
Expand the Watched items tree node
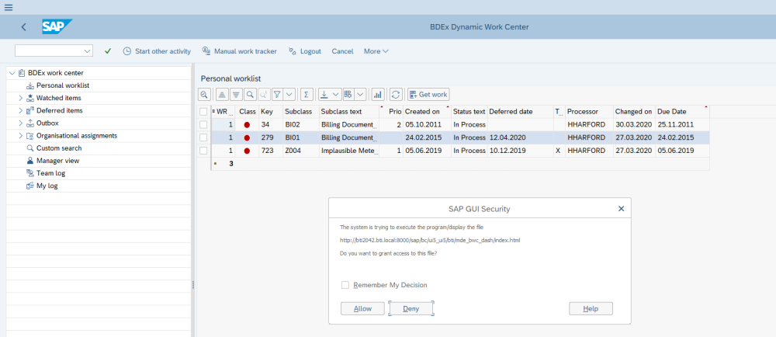[21, 99]
